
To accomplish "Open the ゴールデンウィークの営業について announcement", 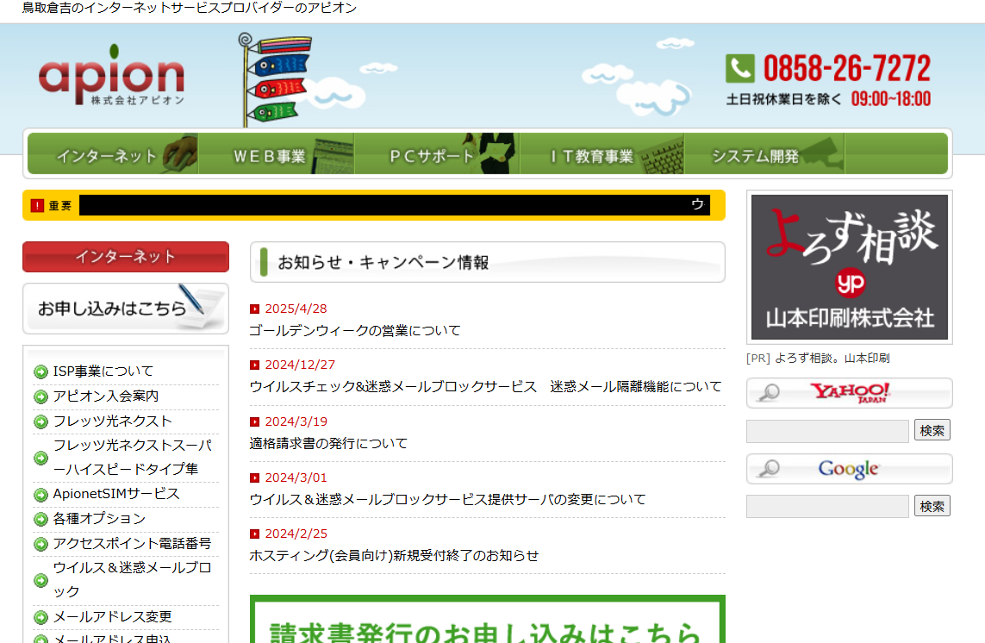I will pyautogui.click(x=356, y=329).
